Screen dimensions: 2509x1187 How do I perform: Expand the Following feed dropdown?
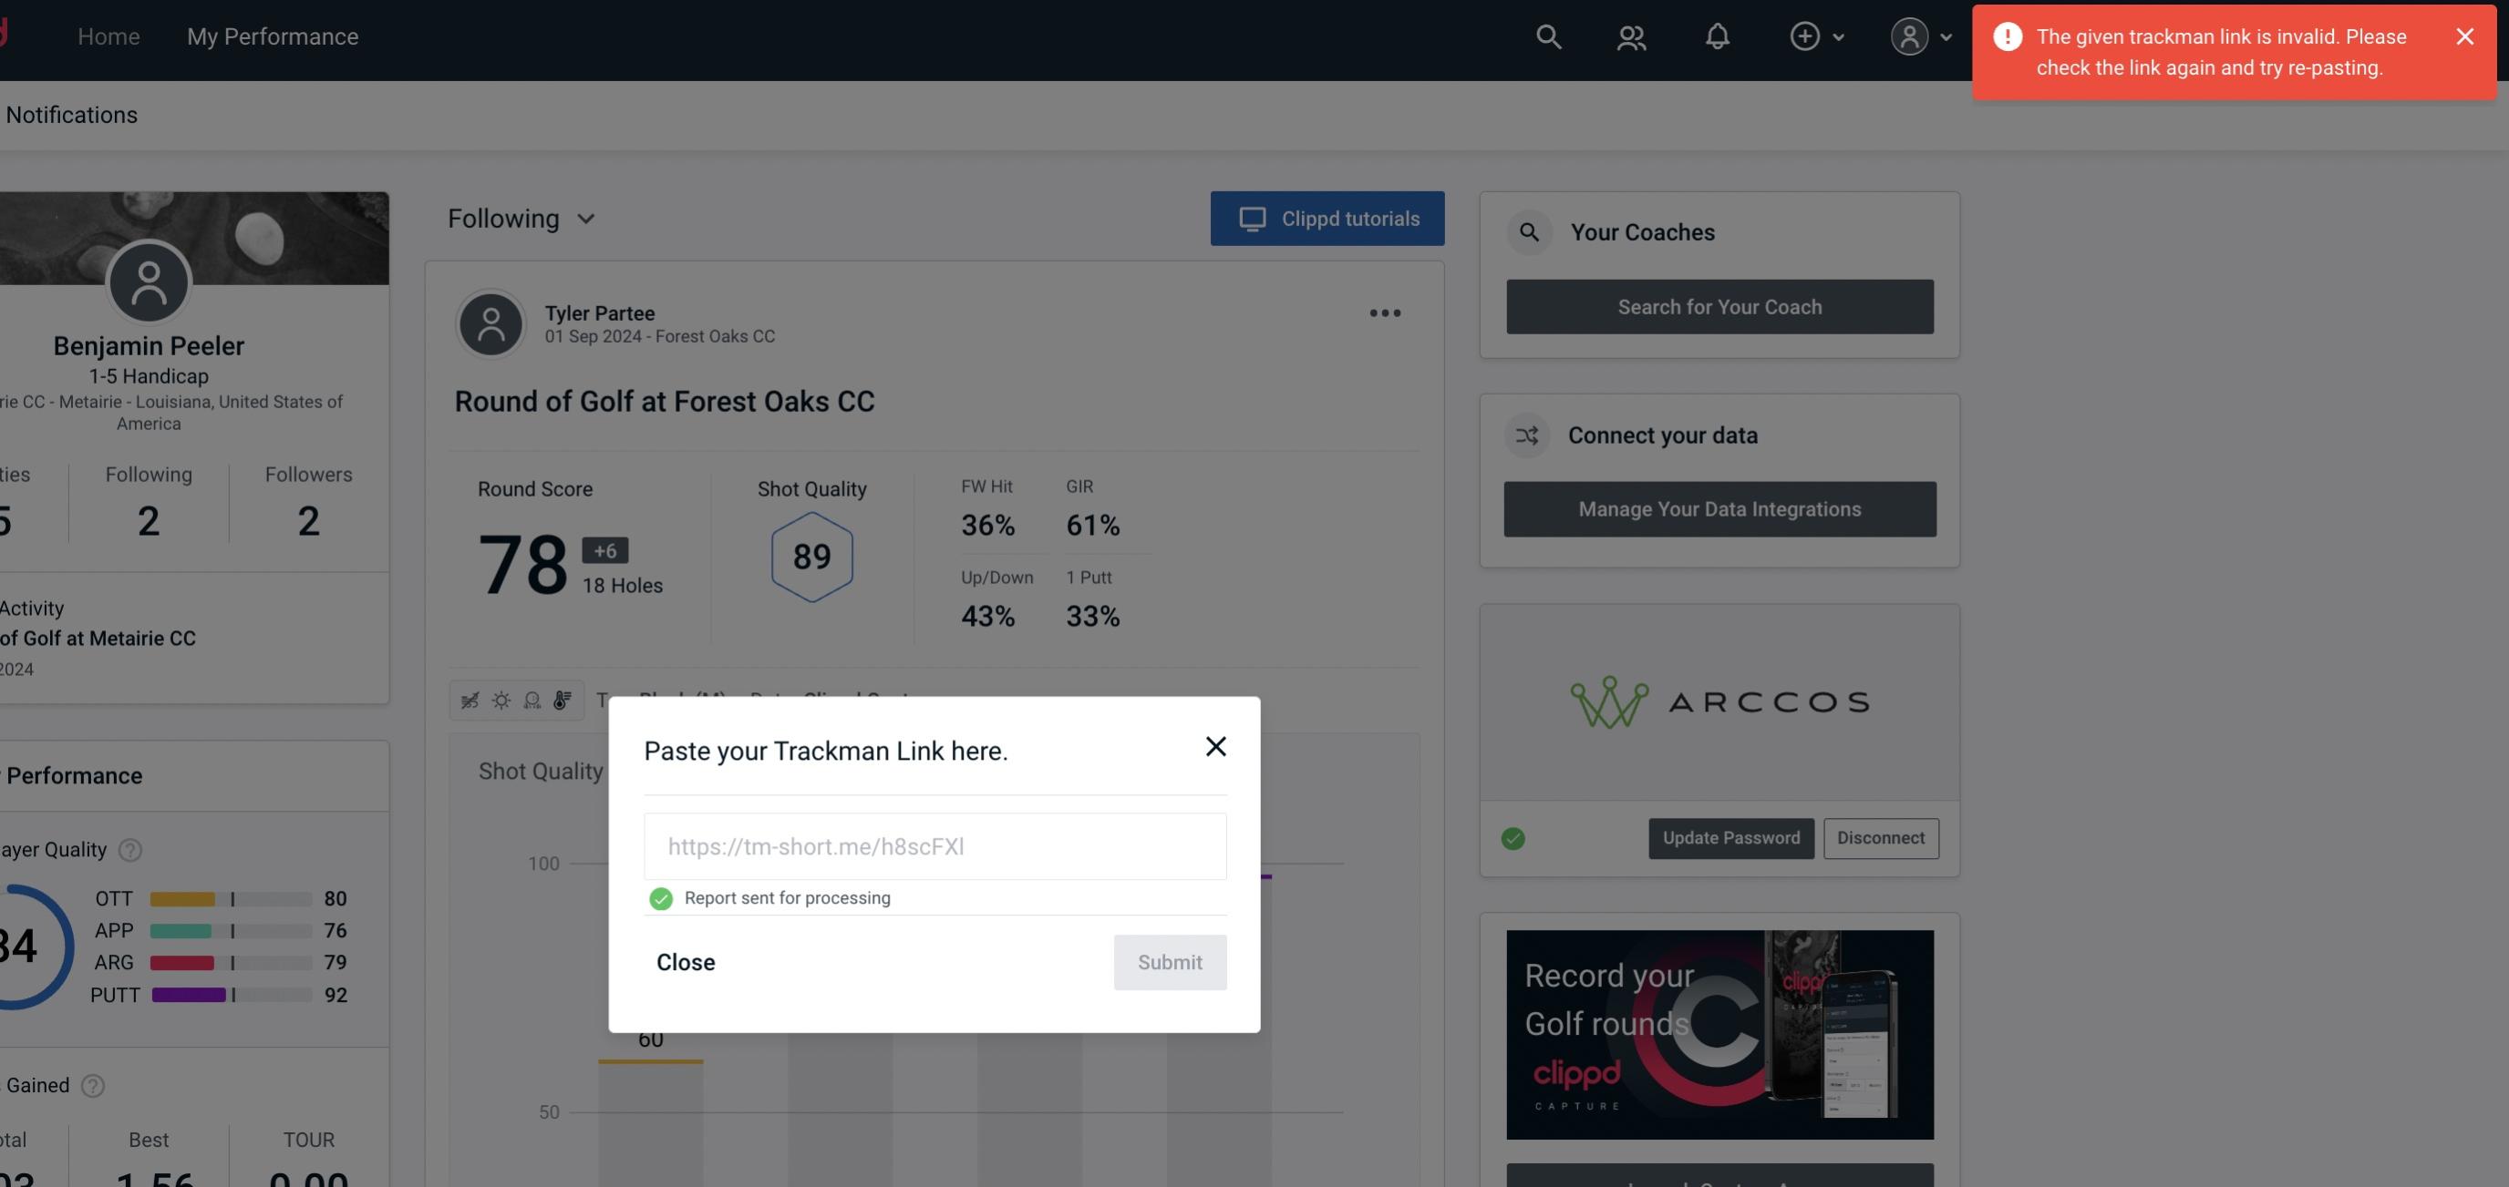(520, 218)
